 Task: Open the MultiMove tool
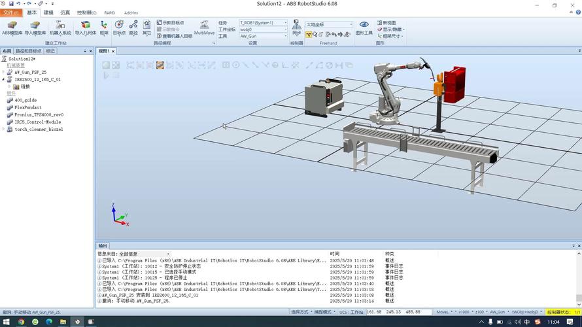coord(204,28)
